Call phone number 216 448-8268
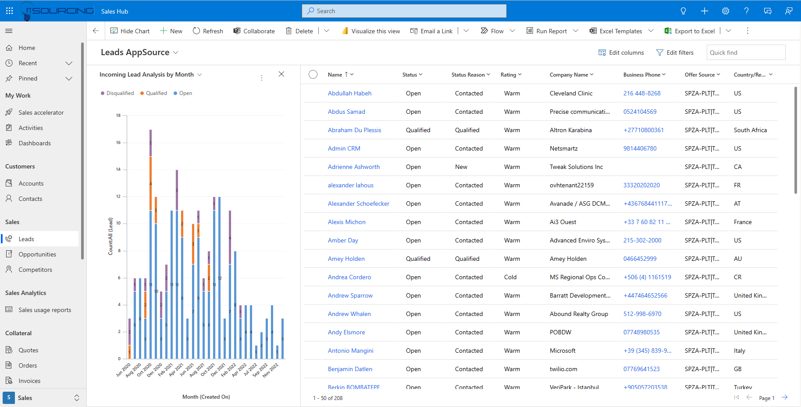 [642, 93]
